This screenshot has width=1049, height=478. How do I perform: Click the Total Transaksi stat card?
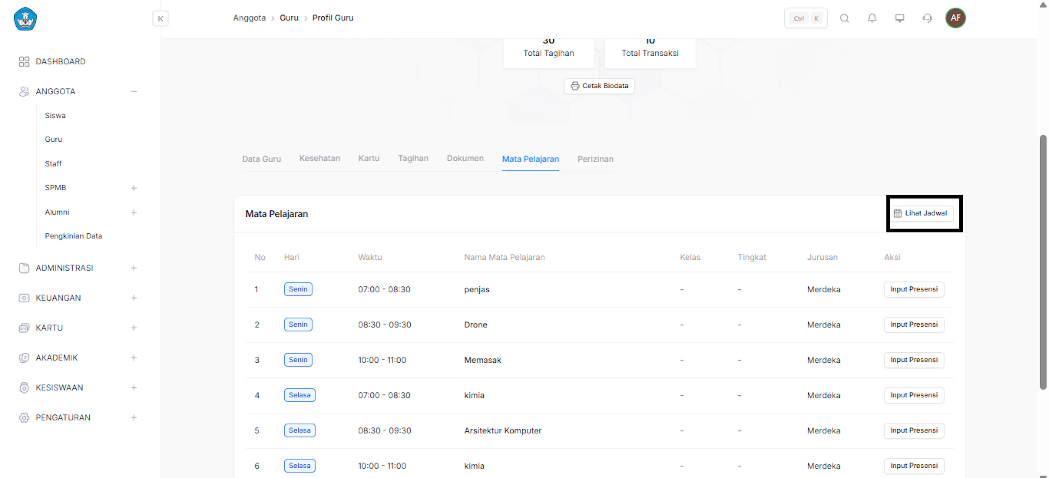pos(650,53)
